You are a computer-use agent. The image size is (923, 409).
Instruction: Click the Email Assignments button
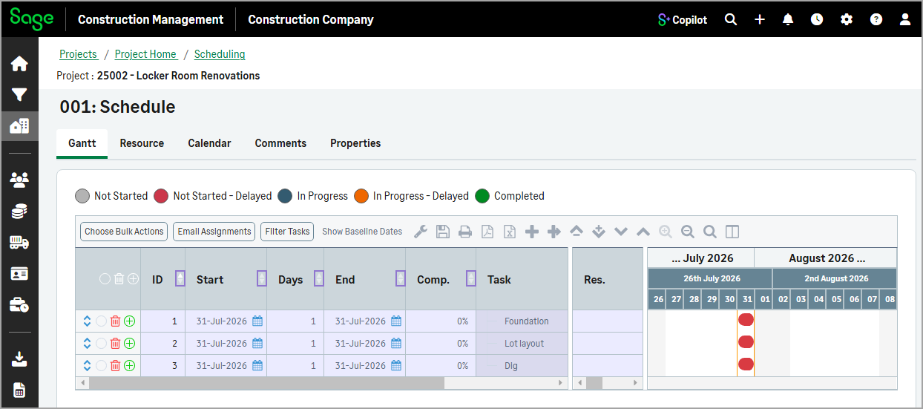[214, 232]
